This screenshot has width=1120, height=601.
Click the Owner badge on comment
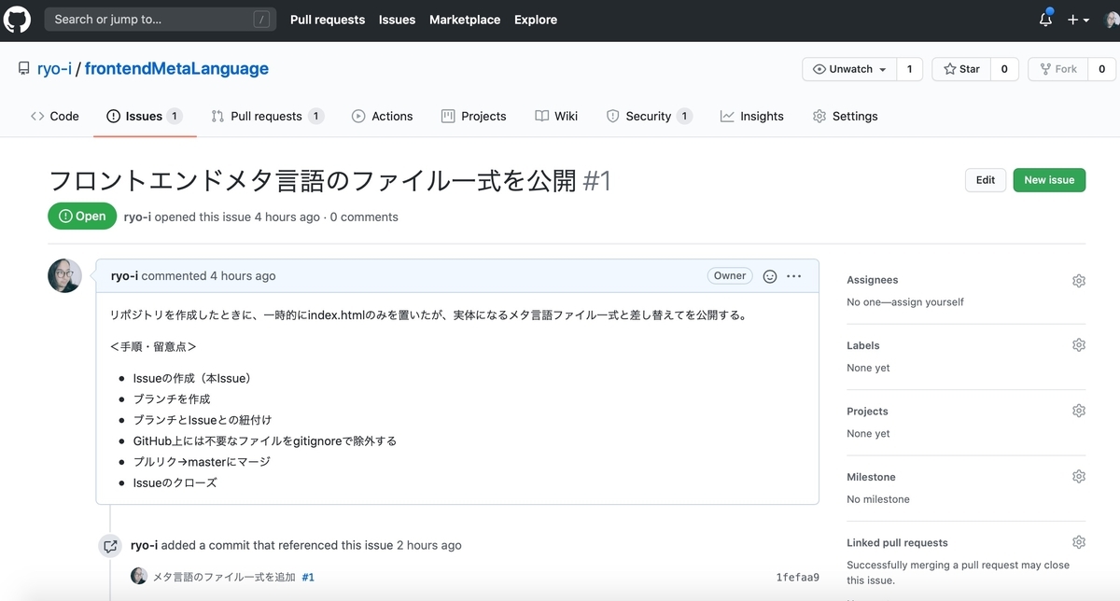pos(730,276)
